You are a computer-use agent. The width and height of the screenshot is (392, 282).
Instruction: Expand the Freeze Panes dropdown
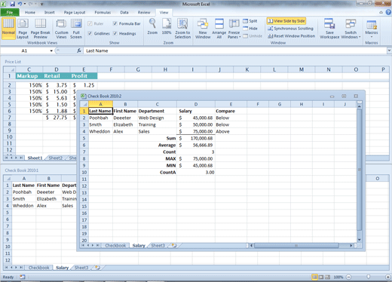(x=234, y=29)
